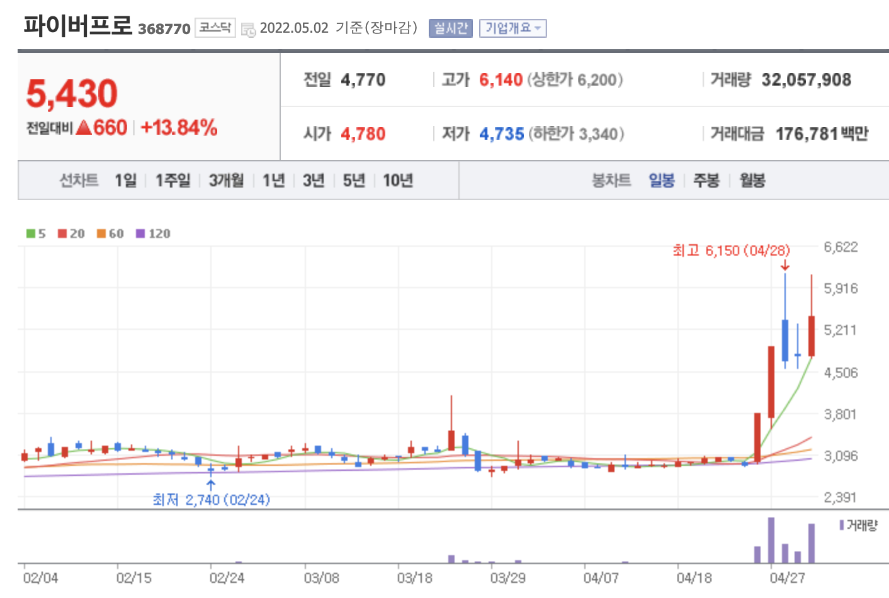Click the calendar clock icon beside the date
The width and height of the screenshot is (889, 598).
(248, 30)
